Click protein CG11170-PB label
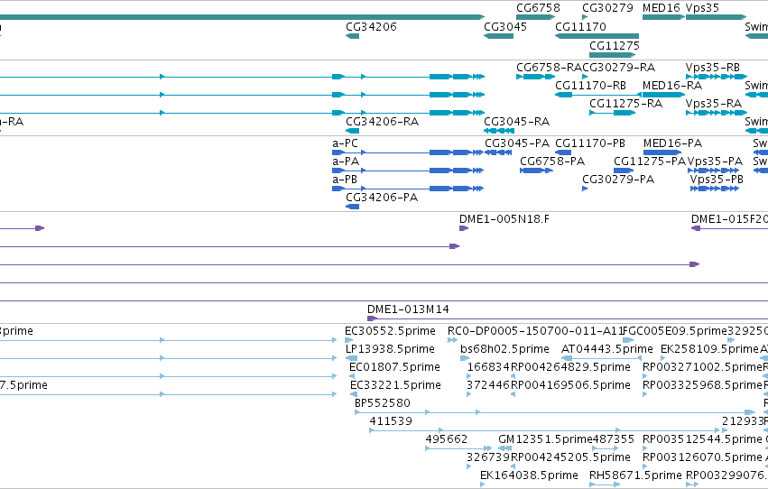The width and height of the screenshot is (768, 489). coord(589,143)
